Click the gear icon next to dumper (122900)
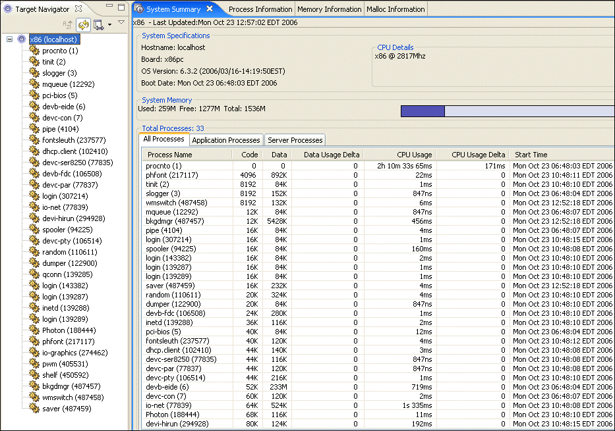This screenshot has height=431, width=615. tap(34, 263)
